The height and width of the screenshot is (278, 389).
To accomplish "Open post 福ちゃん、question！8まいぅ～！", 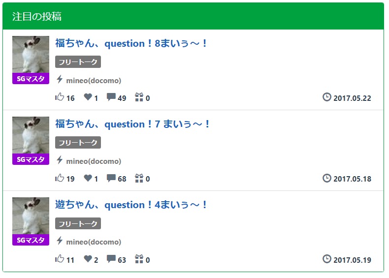I will (x=131, y=43).
